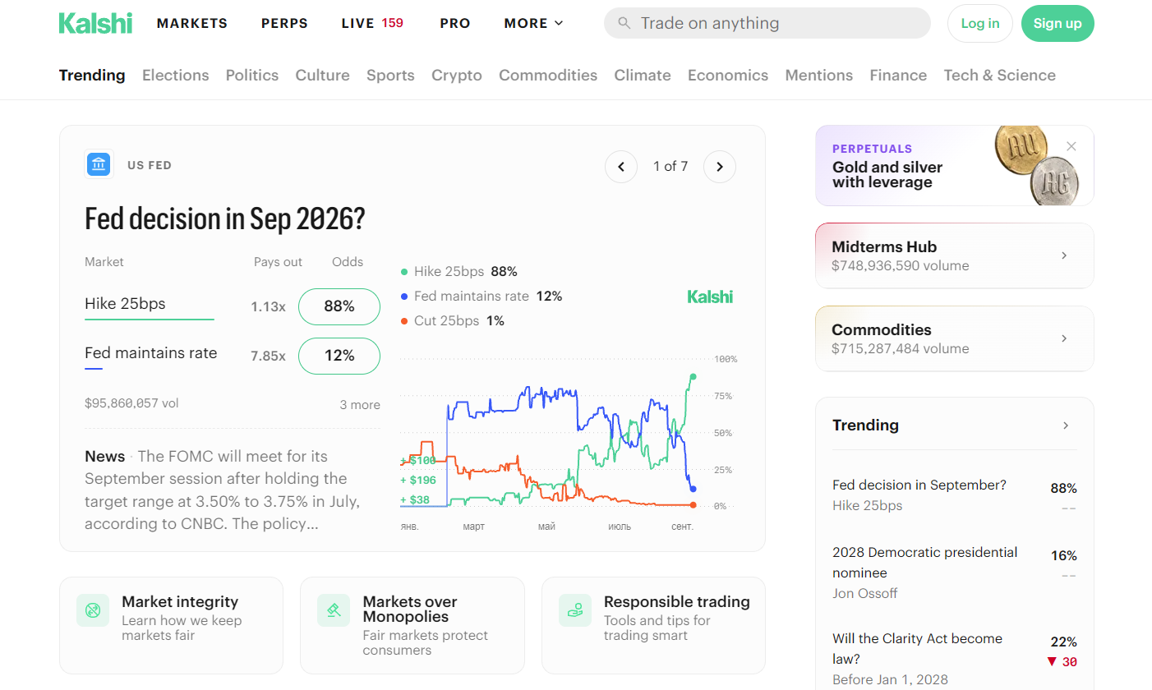The height and width of the screenshot is (690, 1152).
Task: Click the blue endpoint marker on the chart
Action: [x=694, y=489]
